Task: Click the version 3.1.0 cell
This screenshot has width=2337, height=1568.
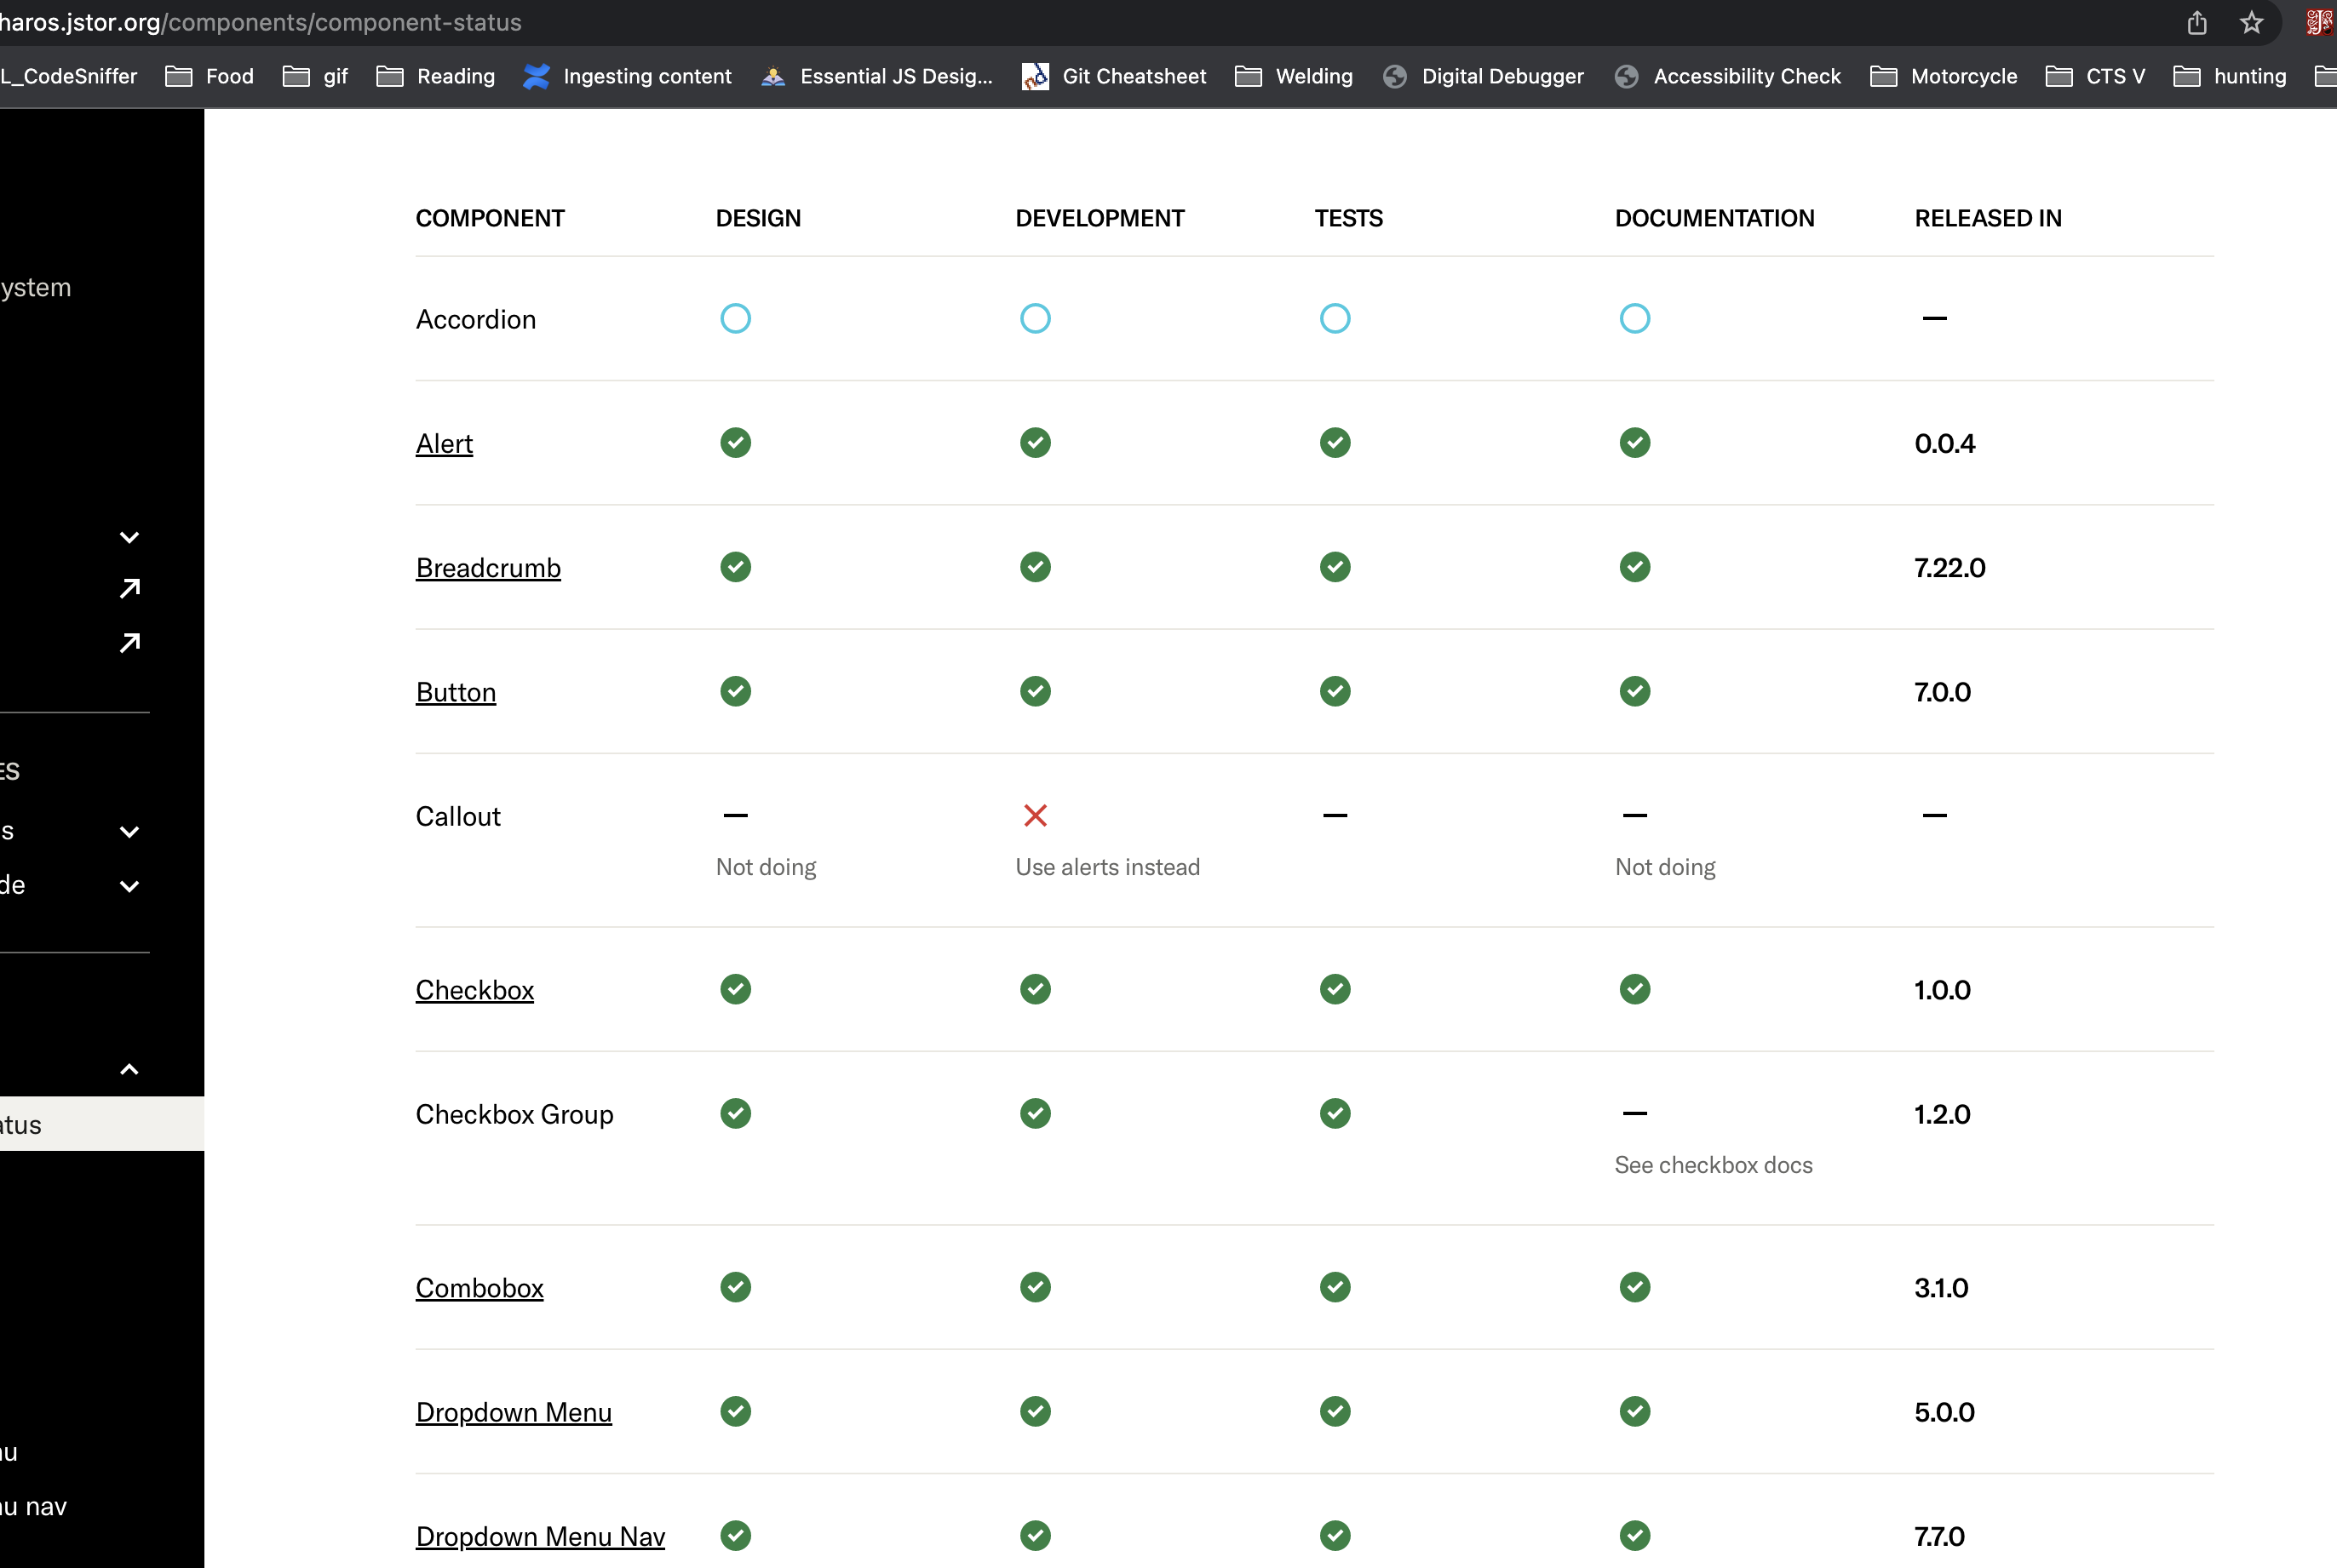Action: click(1942, 1288)
